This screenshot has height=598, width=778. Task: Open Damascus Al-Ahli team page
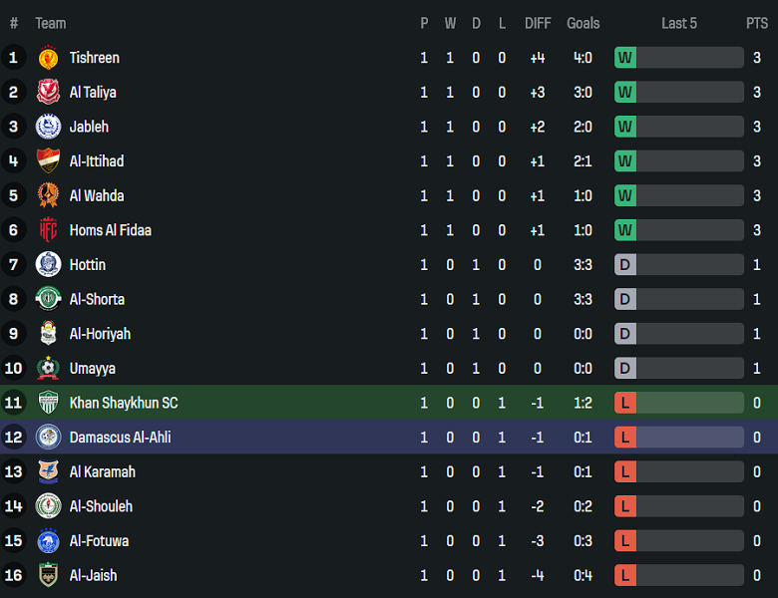click(120, 438)
